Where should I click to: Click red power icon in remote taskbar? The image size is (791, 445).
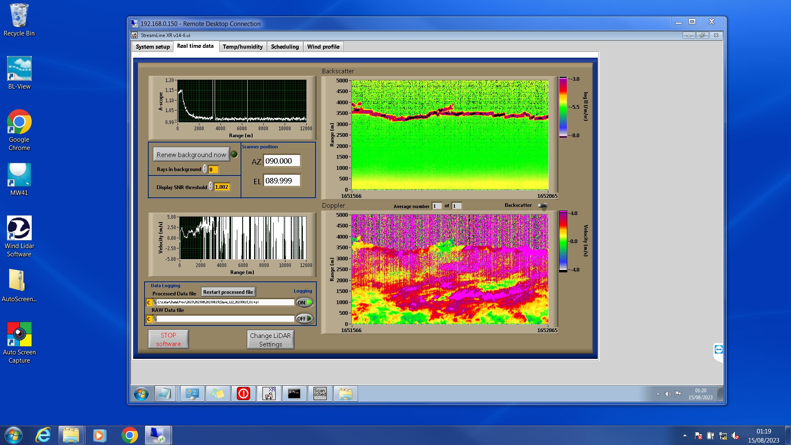(243, 393)
